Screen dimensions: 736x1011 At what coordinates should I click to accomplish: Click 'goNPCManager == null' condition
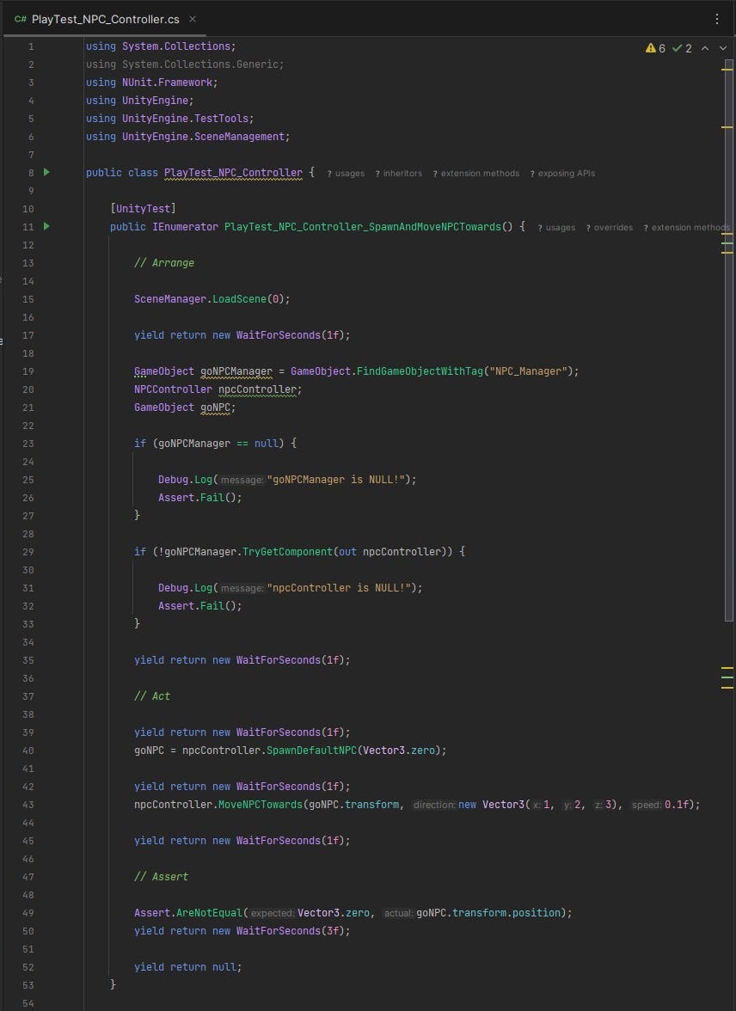pyautogui.click(x=218, y=444)
